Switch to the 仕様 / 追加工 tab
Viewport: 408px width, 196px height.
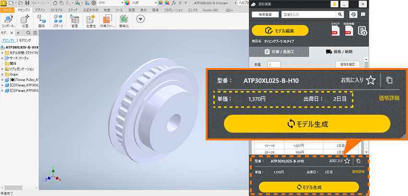coord(279,51)
